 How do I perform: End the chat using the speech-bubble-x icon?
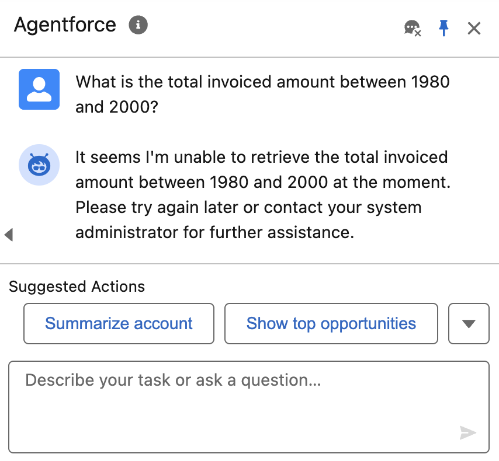click(412, 27)
